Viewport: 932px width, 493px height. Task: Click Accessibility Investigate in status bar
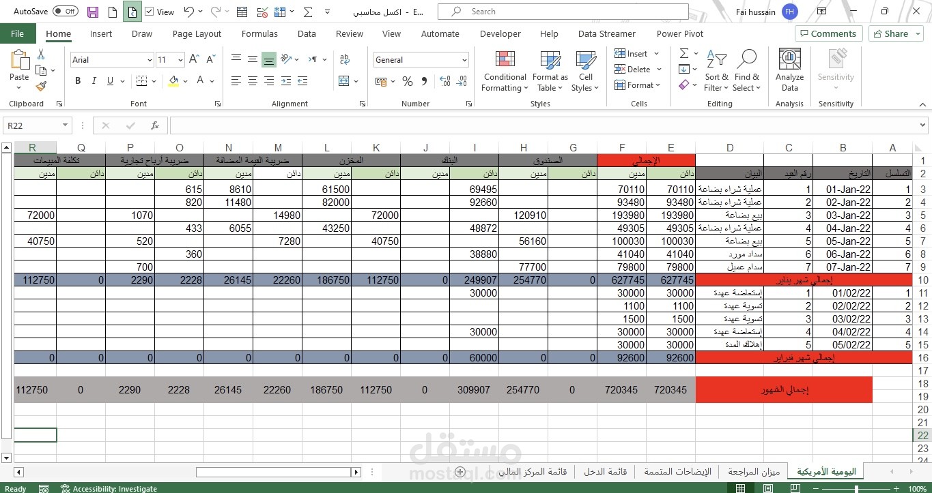pos(109,488)
